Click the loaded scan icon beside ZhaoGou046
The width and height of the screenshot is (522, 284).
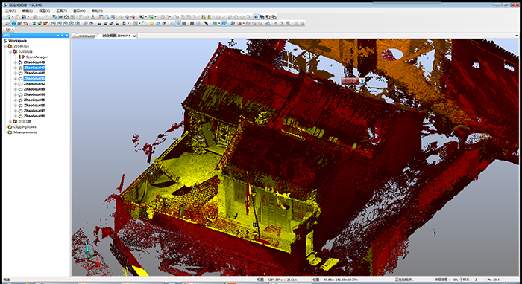(20, 62)
